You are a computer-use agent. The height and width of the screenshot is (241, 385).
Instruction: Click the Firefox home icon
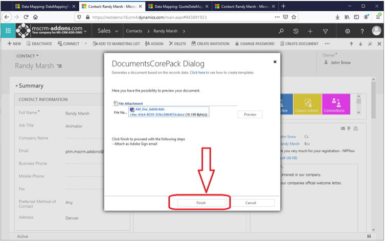[x=35, y=17]
